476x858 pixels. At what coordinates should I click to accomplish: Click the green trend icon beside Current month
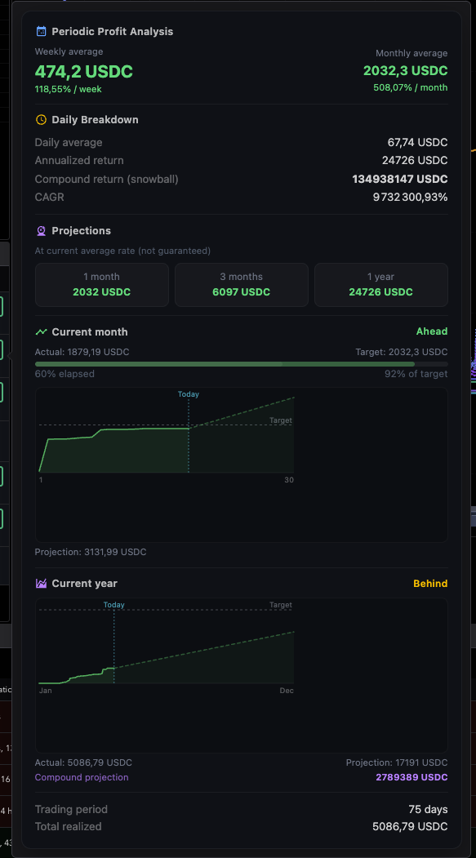tap(41, 331)
